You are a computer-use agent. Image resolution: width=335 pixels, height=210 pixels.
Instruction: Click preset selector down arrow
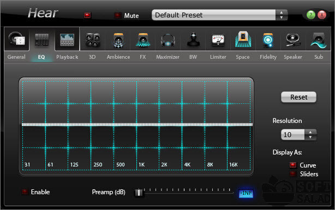coord(282,17)
